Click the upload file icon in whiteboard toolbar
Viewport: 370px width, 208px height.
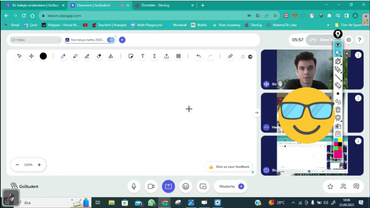(x=167, y=56)
